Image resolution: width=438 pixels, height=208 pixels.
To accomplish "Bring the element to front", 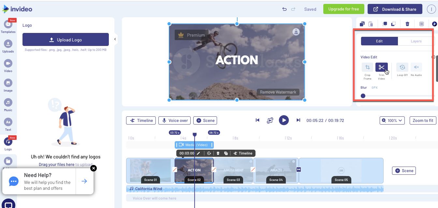I will [385, 24].
